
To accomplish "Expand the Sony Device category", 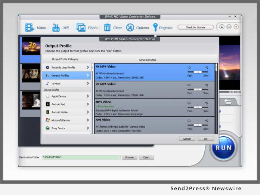I will [66, 128].
